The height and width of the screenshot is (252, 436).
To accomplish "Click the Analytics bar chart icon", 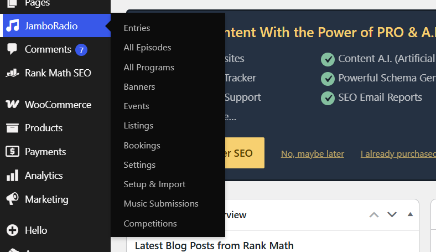I will (x=12, y=176).
